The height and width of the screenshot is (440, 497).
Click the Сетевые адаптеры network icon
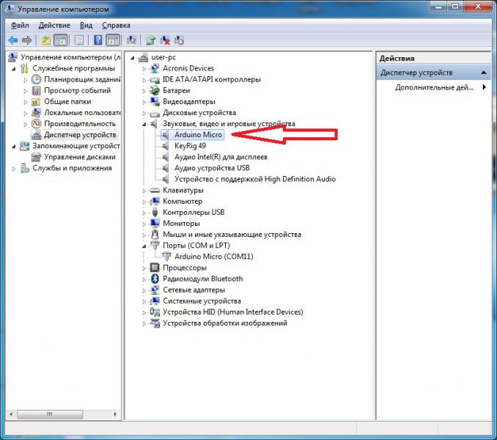click(x=155, y=290)
